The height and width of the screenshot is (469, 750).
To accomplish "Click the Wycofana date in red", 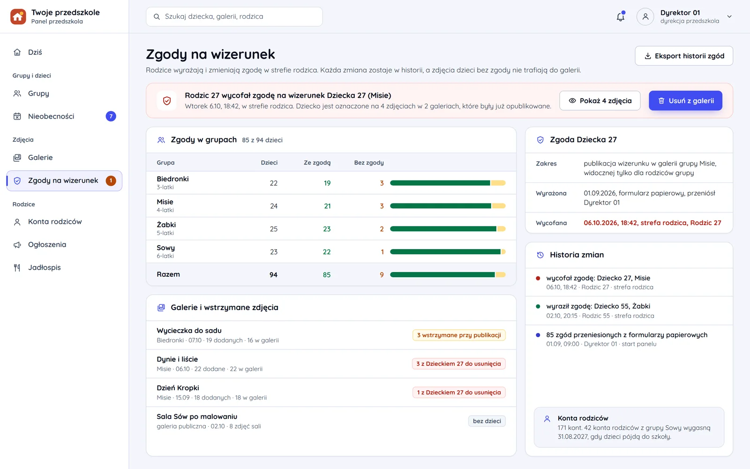I will pyautogui.click(x=652, y=223).
